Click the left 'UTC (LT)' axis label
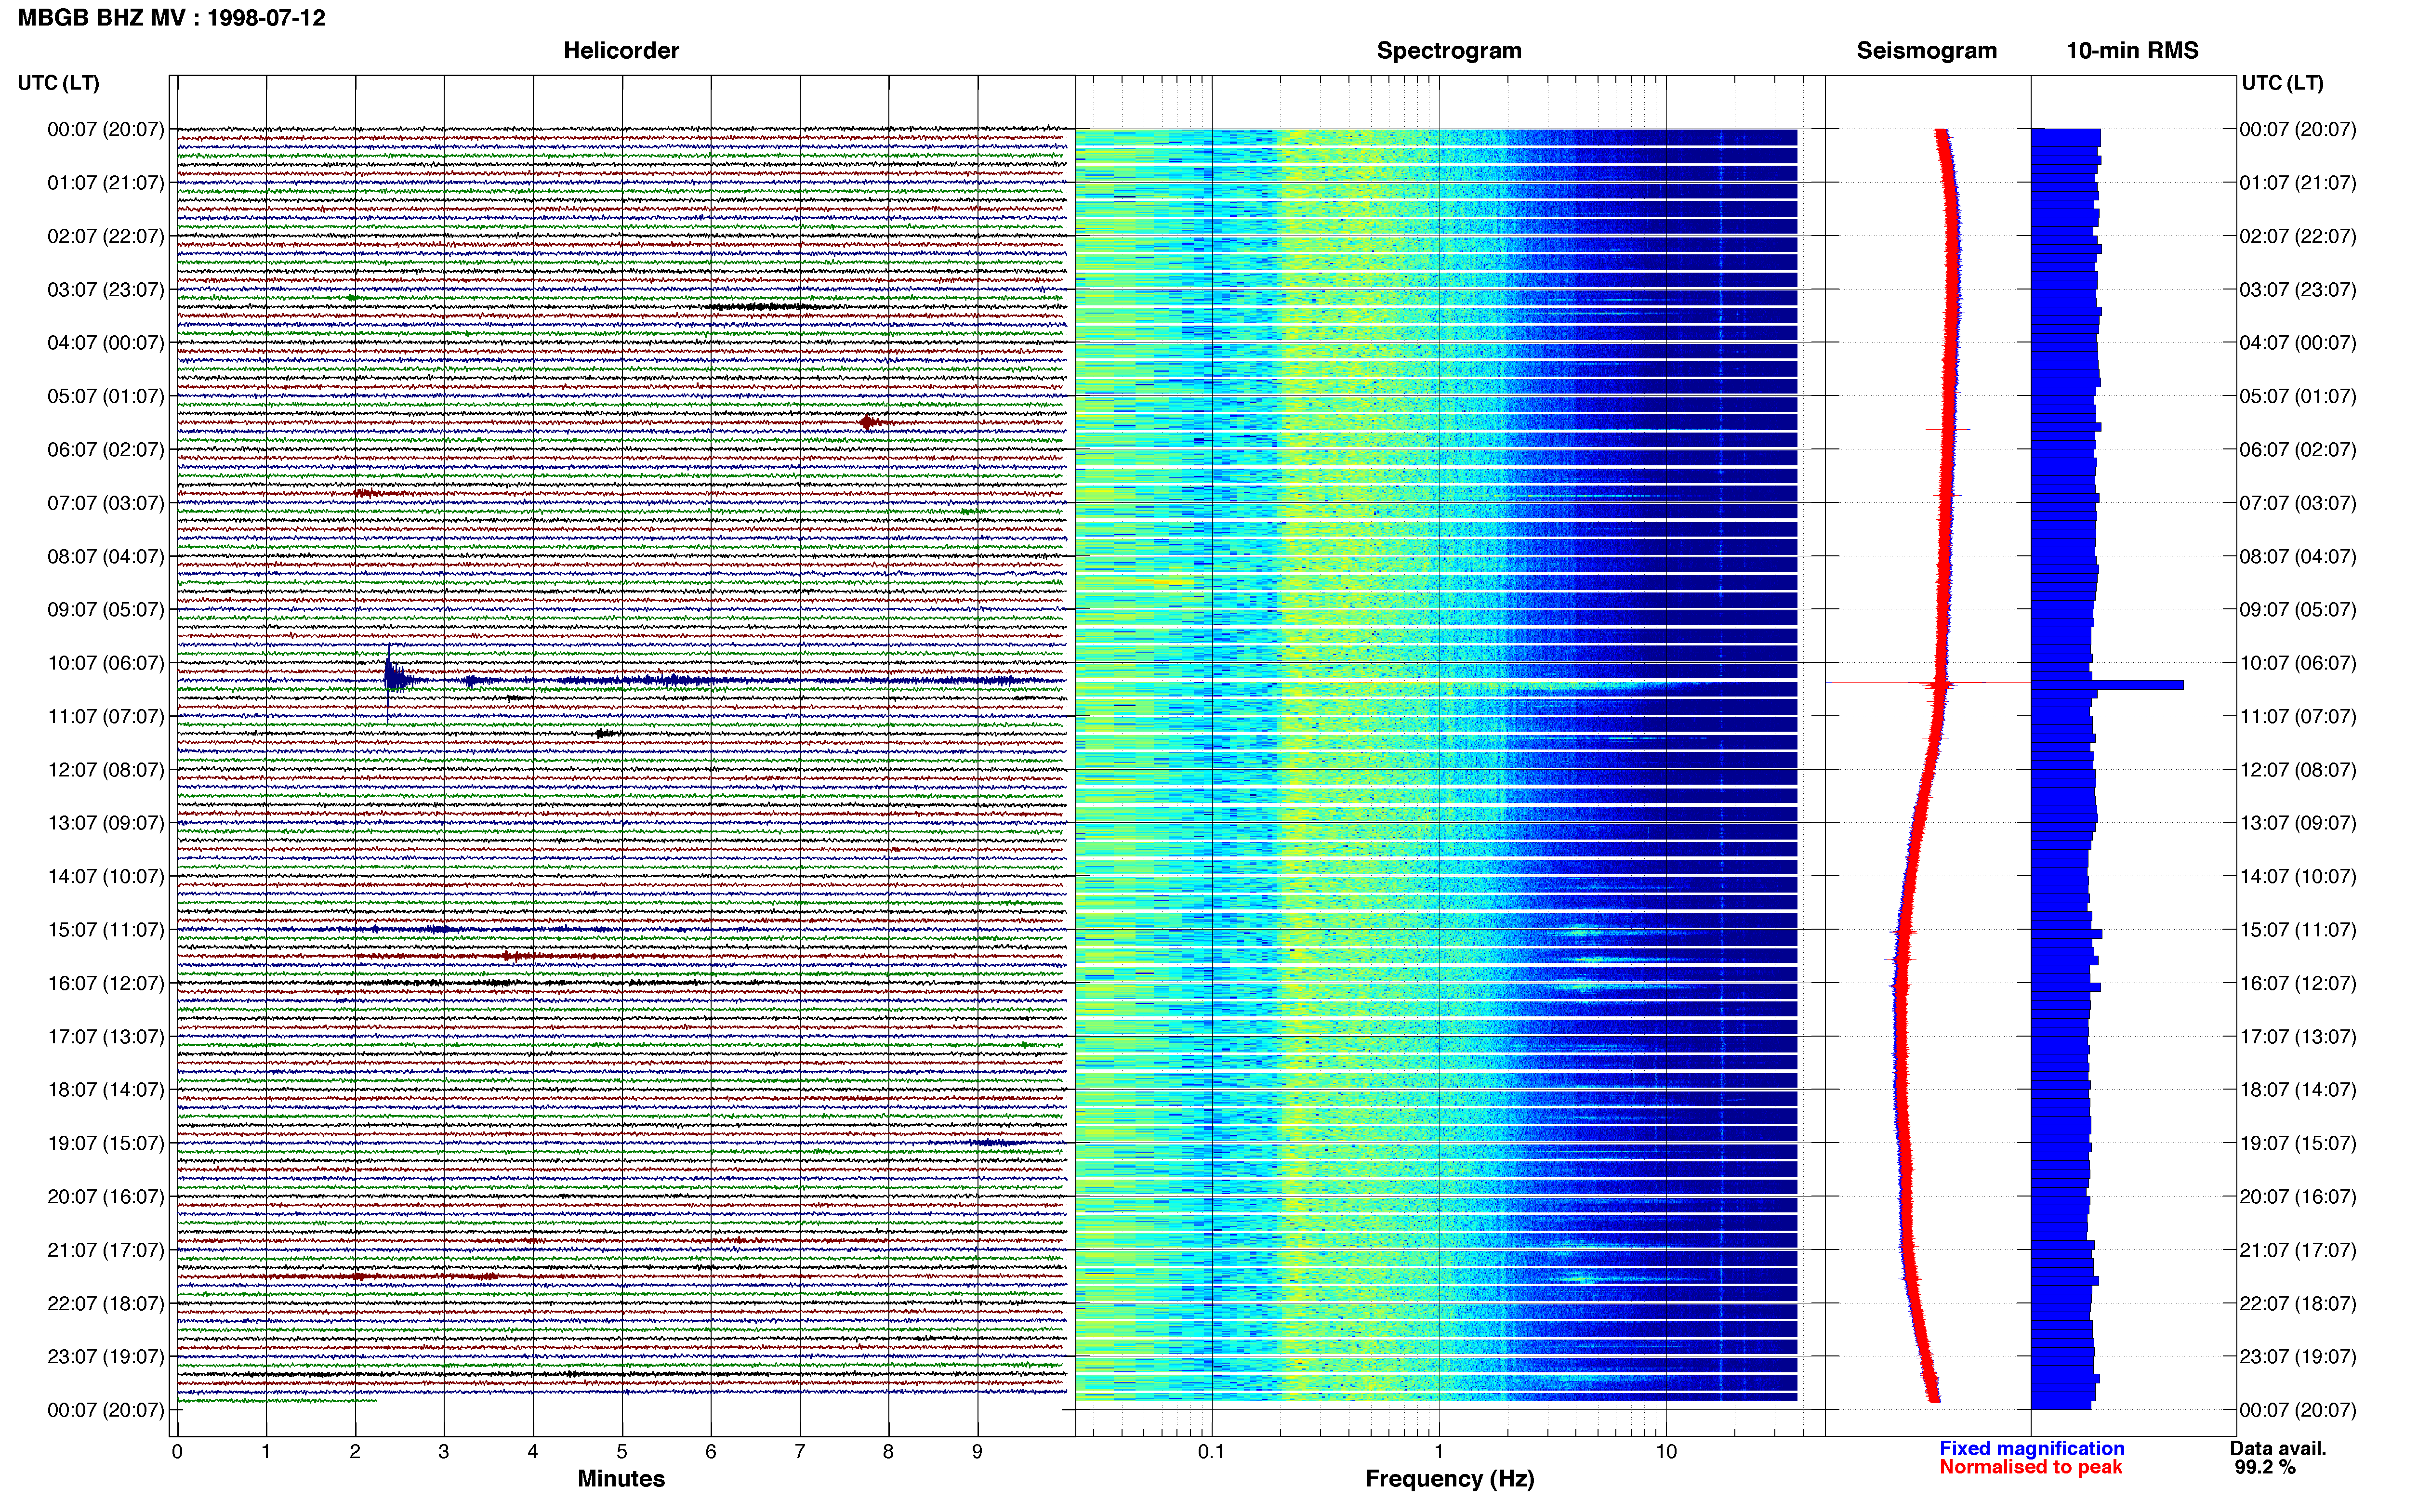This screenshot has width=2418, height=1512. 58,83
